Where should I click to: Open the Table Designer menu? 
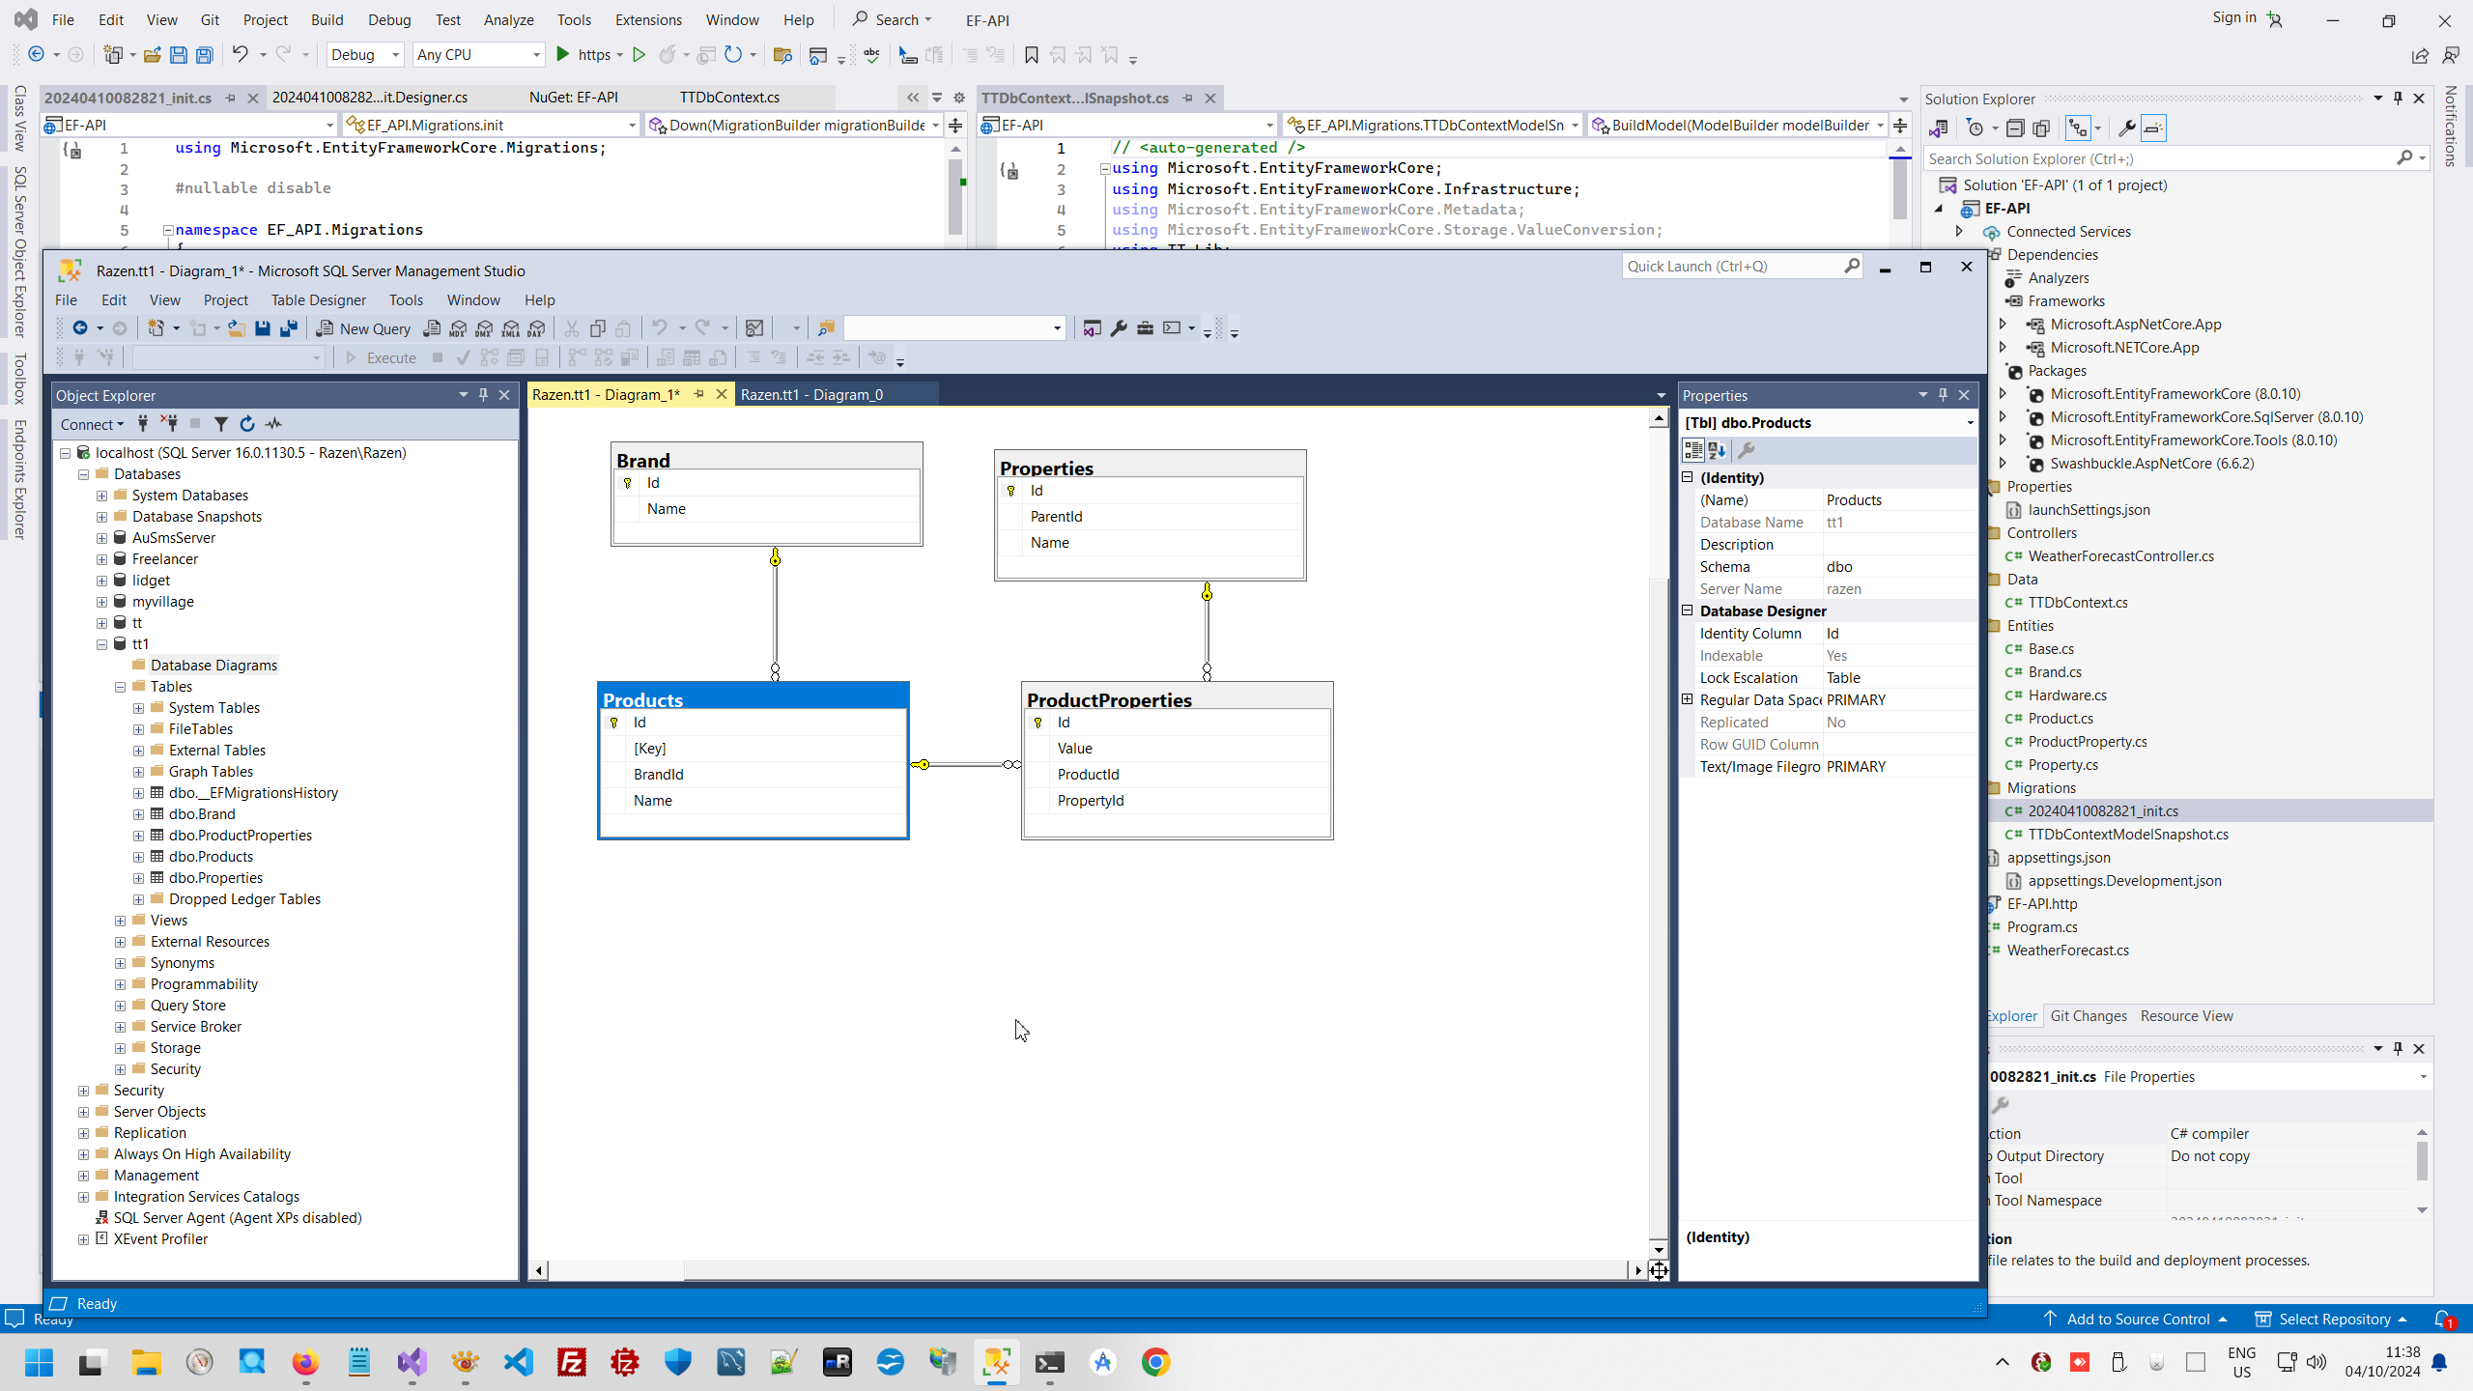coord(318,300)
